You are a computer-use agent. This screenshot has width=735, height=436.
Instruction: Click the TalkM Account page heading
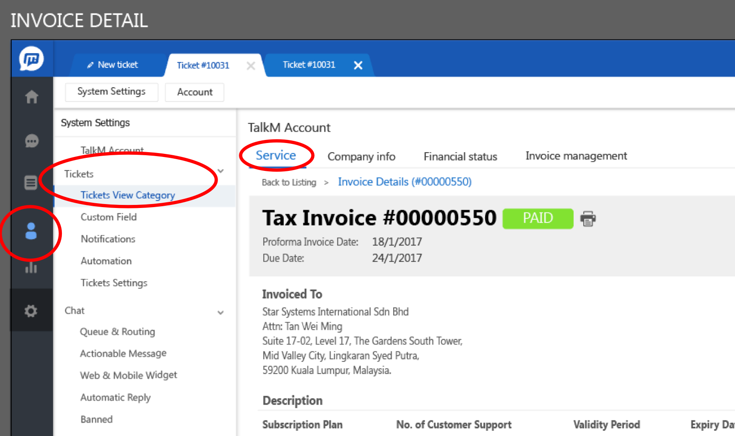click(x=289, y=128)
